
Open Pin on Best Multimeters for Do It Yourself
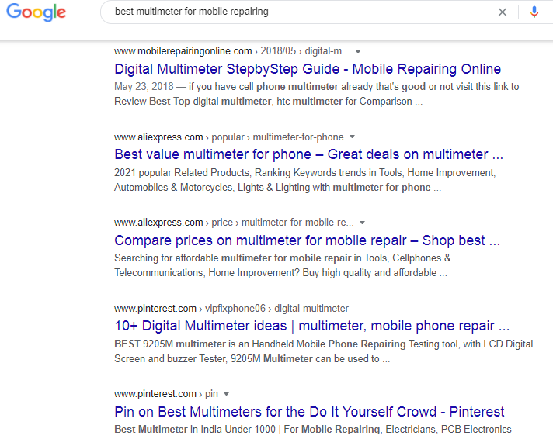point(309,412)
